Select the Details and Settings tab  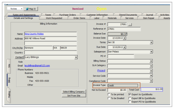coord(23,18)
